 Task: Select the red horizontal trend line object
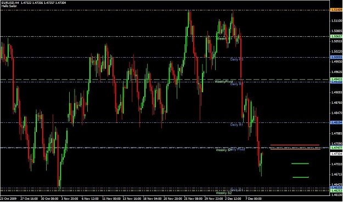pos(295,145)
